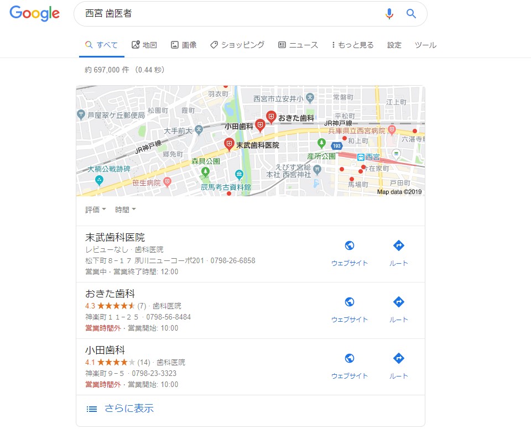Click the Google logo

[34, 13]
